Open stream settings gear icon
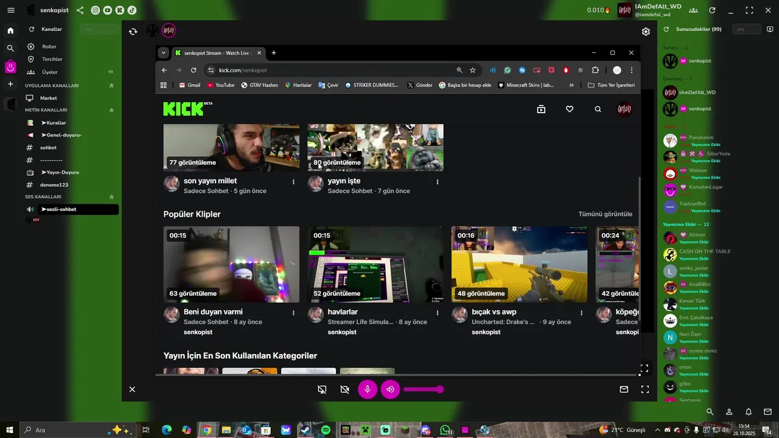Screen dimensions: 779x438 pos(646,32)
